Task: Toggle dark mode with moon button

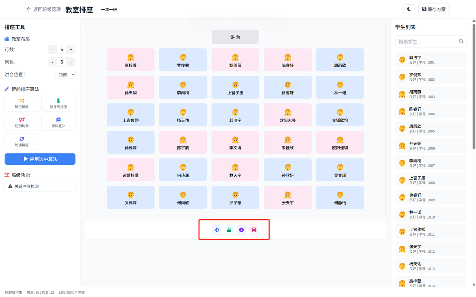Action: [409, 9]
